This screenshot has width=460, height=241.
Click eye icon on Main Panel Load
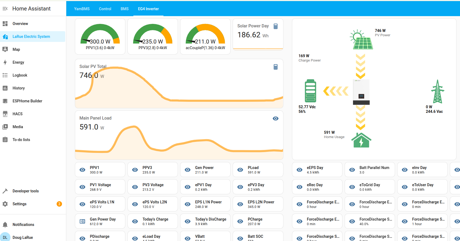tap(276, 118)
